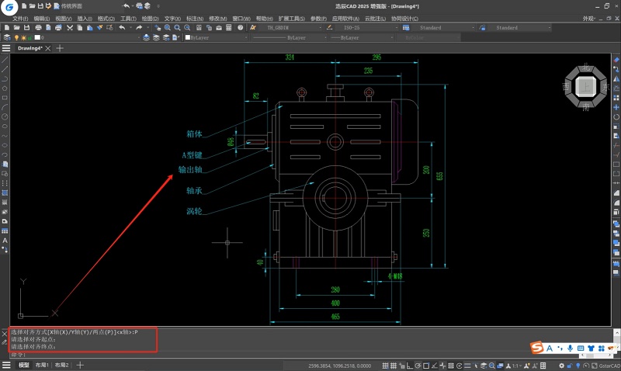Open the ByLayer linetype dropdown
Viewport: 621px width, 371px height.
pos(290,37)
